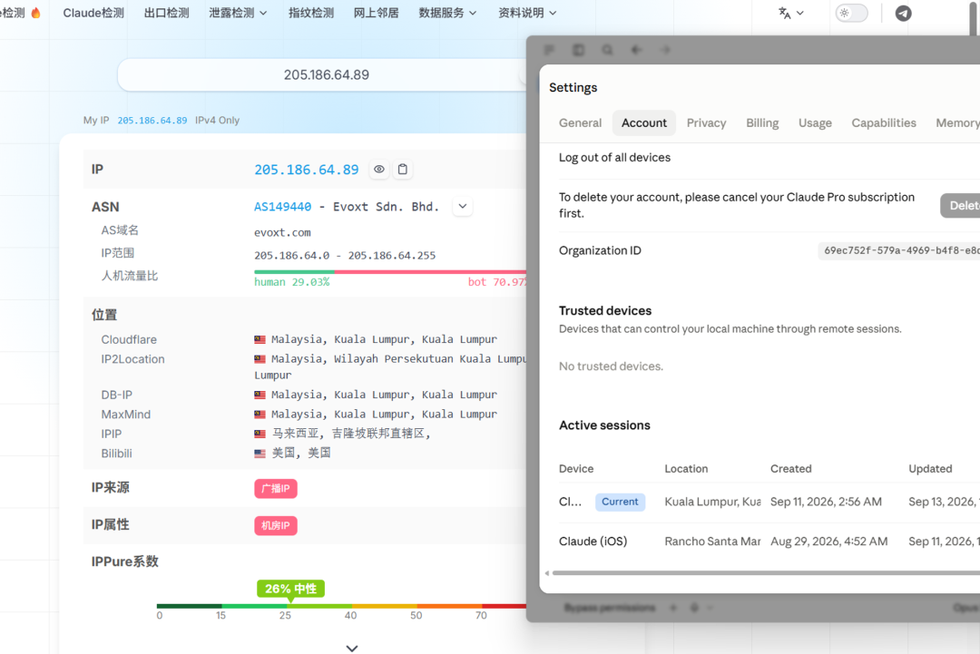Click the forward arrow in Claude window toolbar

[x=665, y=50]
